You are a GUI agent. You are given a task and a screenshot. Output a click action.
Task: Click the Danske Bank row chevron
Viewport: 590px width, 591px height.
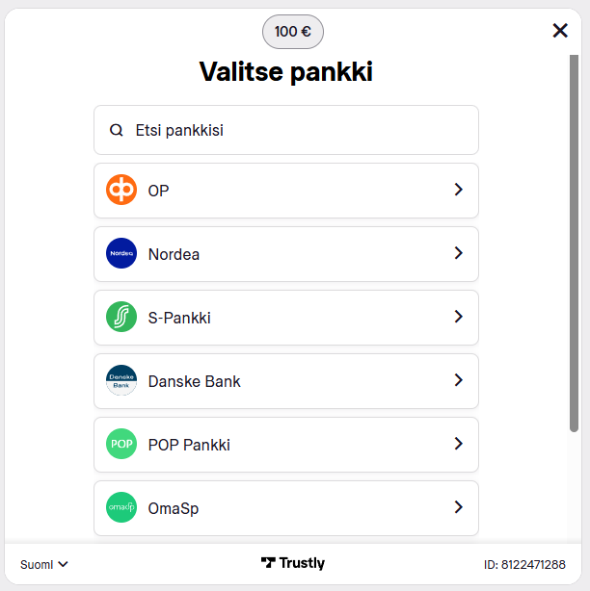[459, 380]
